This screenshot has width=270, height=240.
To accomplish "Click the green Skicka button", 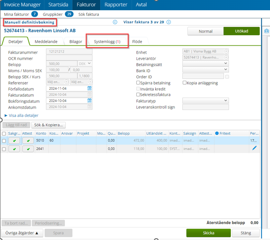I will click(x=209, y=233).
